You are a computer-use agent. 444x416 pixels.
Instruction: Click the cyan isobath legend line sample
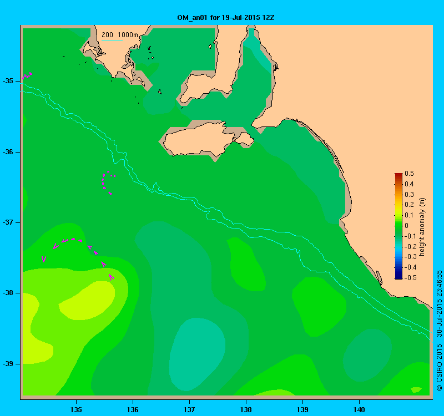point(112,40)
